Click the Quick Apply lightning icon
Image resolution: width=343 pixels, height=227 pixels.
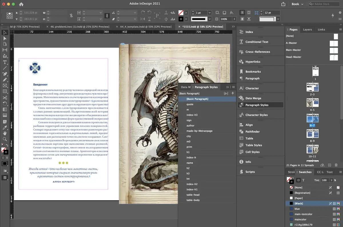[333, 15]
